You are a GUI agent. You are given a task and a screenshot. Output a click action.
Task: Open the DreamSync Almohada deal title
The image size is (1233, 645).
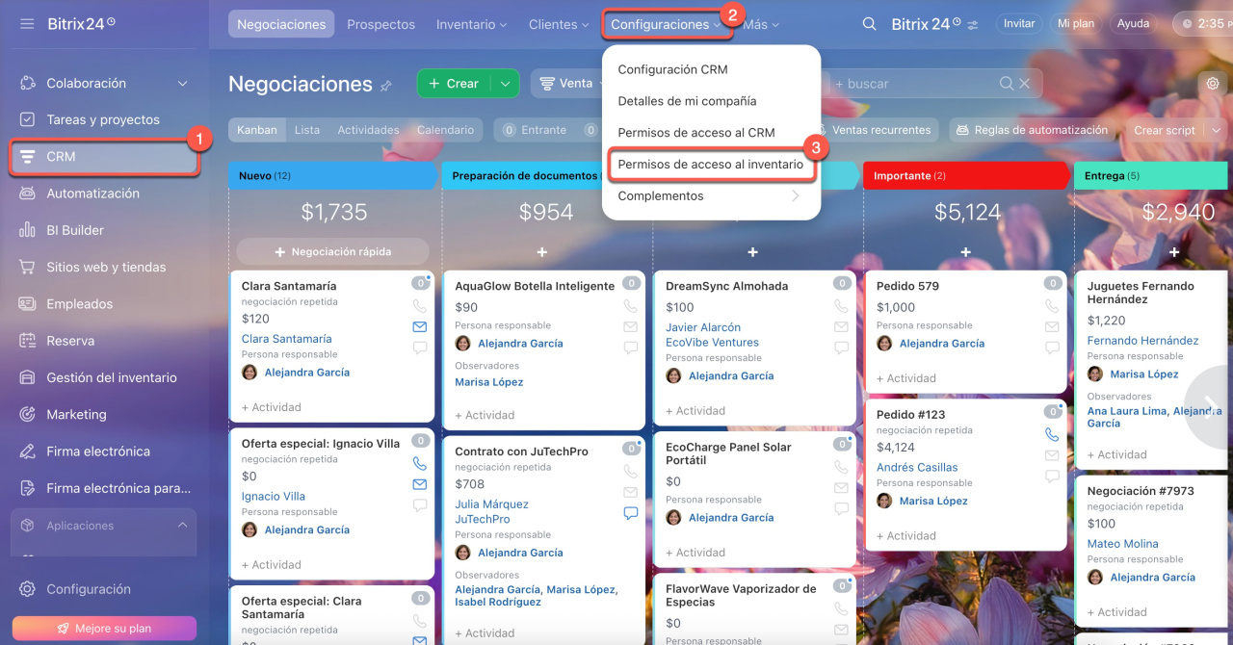click(x=726, y=286)
